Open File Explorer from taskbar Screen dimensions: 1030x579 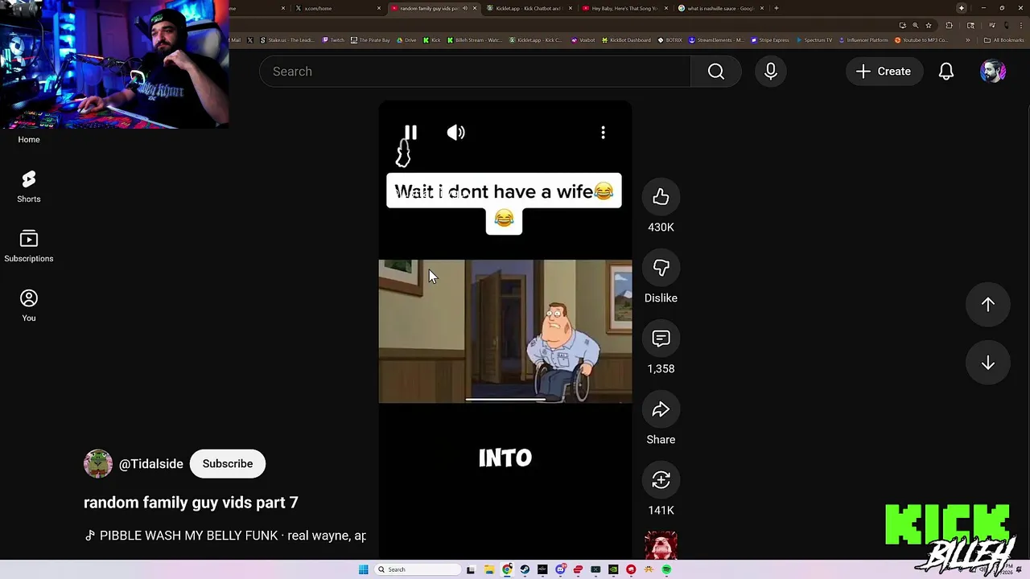489,569
